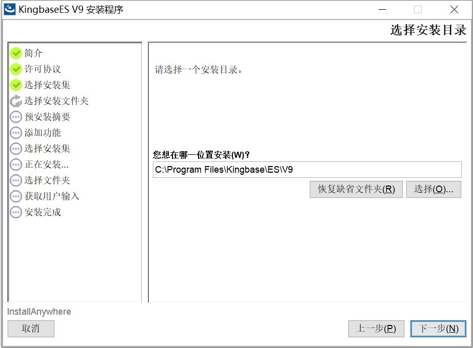Close the KingbaseES installer window

pyautogui.click(x=454, y=10)
